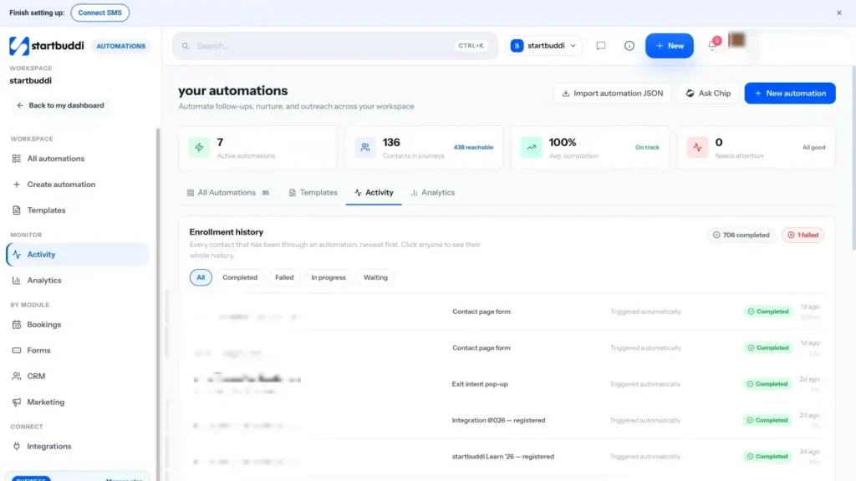Click the New automation button

coord(789,94)
